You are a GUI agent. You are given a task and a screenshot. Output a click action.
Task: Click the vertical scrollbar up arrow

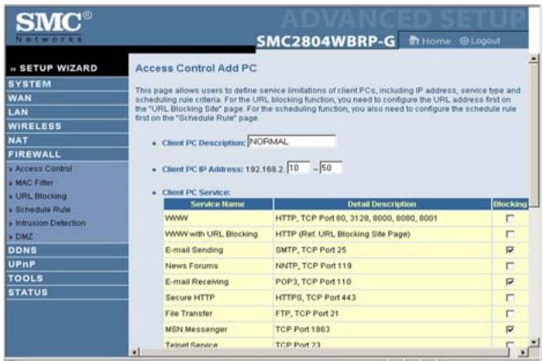(533, 58)
